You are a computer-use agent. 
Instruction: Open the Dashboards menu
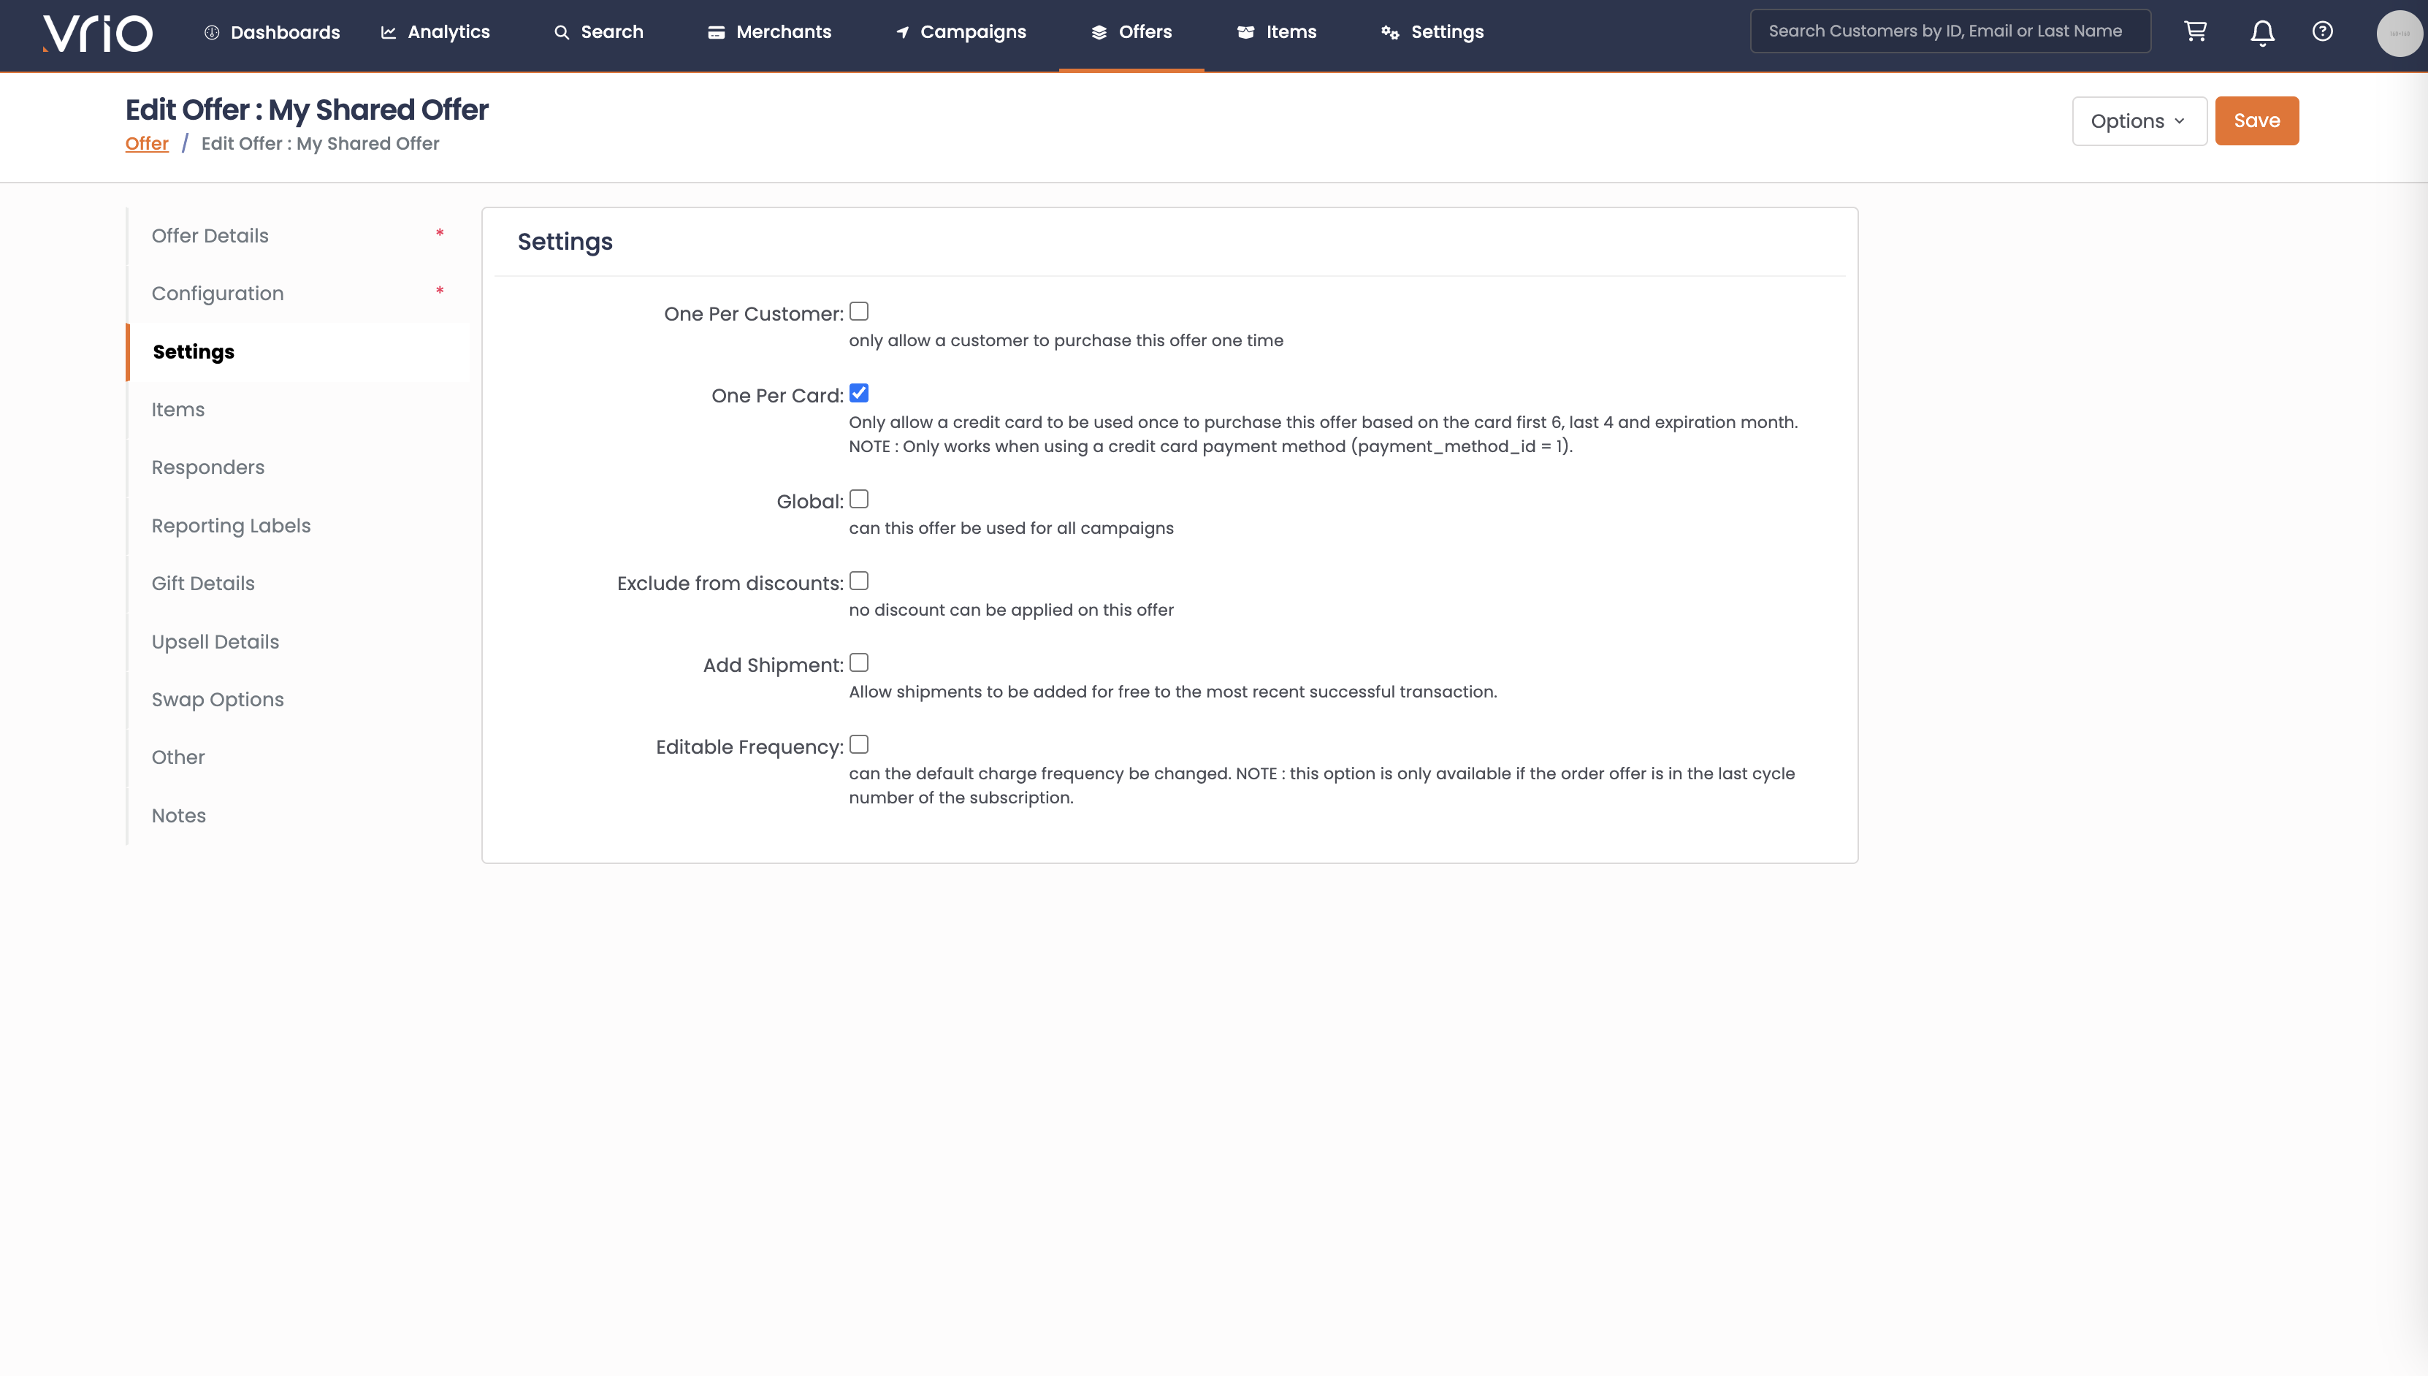tap(272, 32)
